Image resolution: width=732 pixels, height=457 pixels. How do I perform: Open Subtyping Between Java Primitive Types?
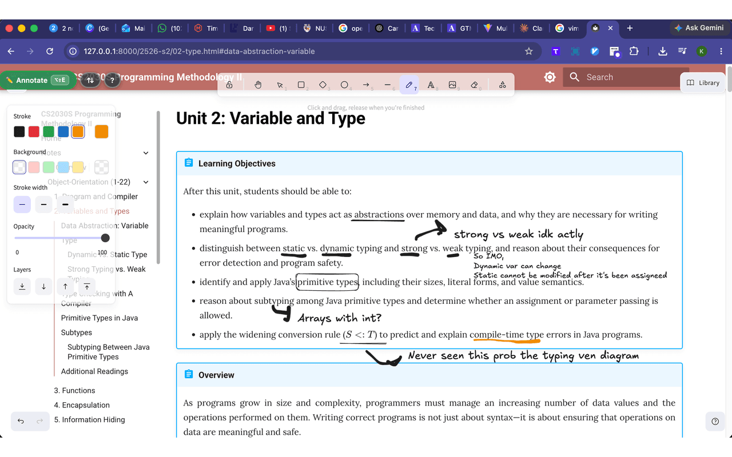pos(109,352)
